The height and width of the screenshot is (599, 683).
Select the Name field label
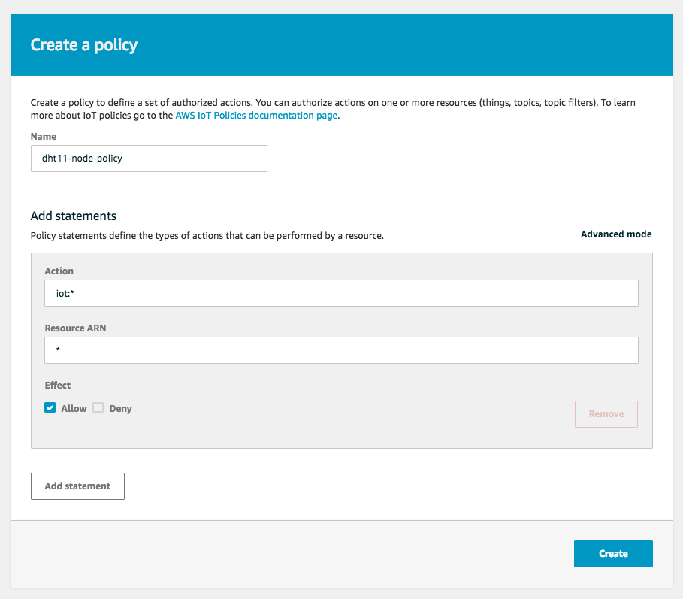(x=44, y=136)
